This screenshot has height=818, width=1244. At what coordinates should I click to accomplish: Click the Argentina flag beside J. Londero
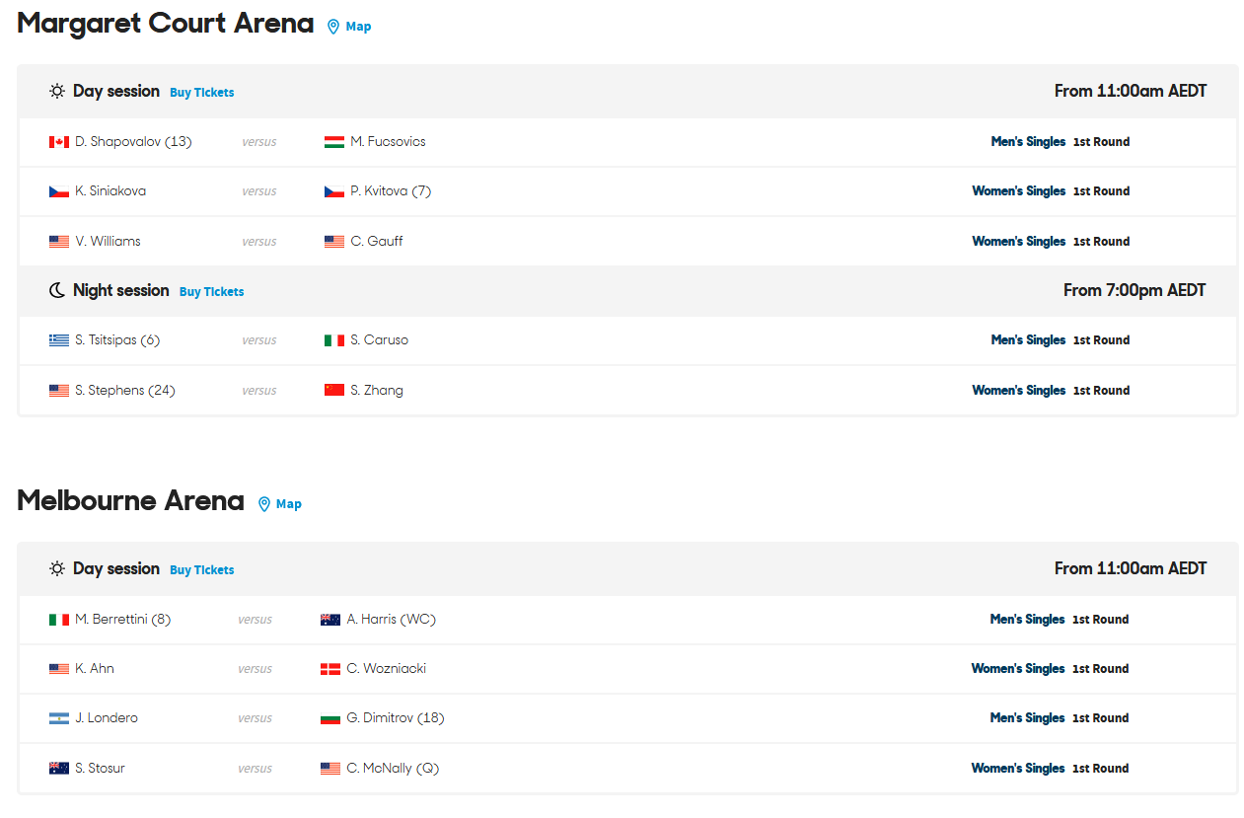(59, 718)
